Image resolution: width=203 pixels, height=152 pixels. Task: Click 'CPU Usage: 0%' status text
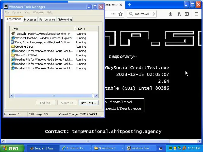pyautogui.click(x=39, y=114)
